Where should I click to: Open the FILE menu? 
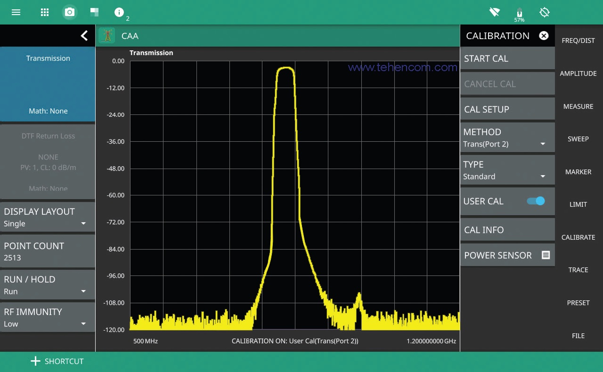pyautogui.click(x=579, y=336)
